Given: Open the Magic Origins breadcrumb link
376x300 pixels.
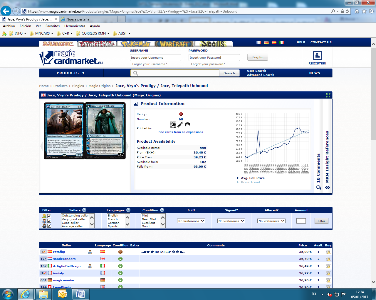Looking at the screenshot, I should coord(100,86).
